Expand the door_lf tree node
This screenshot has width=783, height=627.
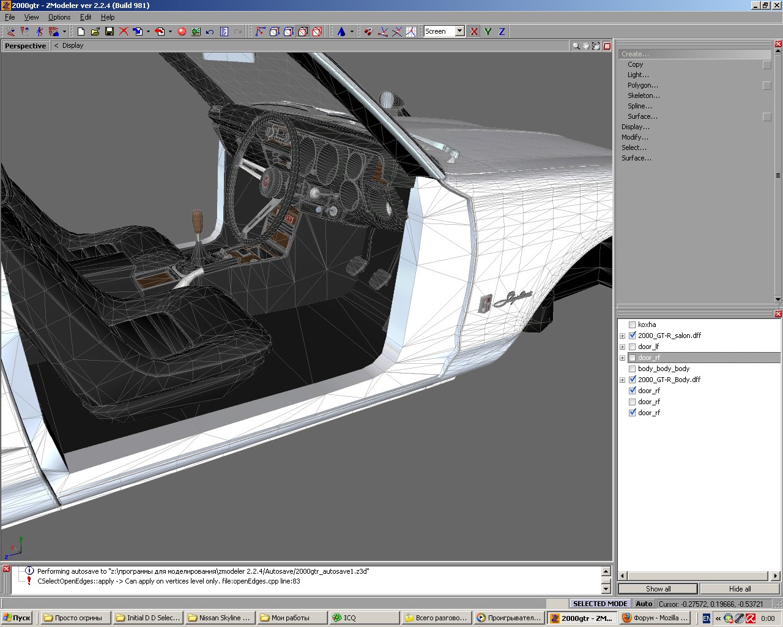(x=623, y=347)
